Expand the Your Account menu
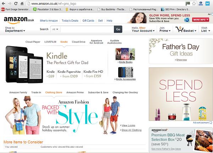213x153 pixels. (x=143, y=29)
